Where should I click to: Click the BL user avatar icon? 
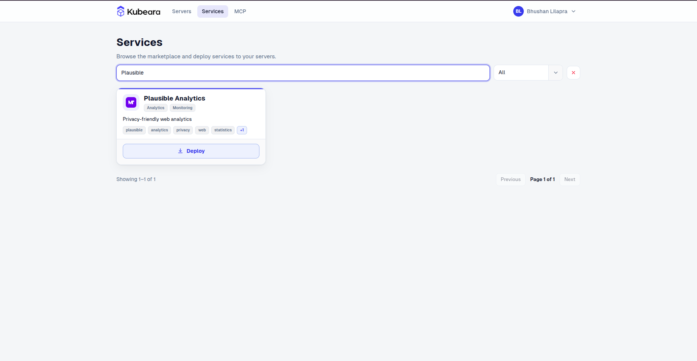click(x=519, y=11)
